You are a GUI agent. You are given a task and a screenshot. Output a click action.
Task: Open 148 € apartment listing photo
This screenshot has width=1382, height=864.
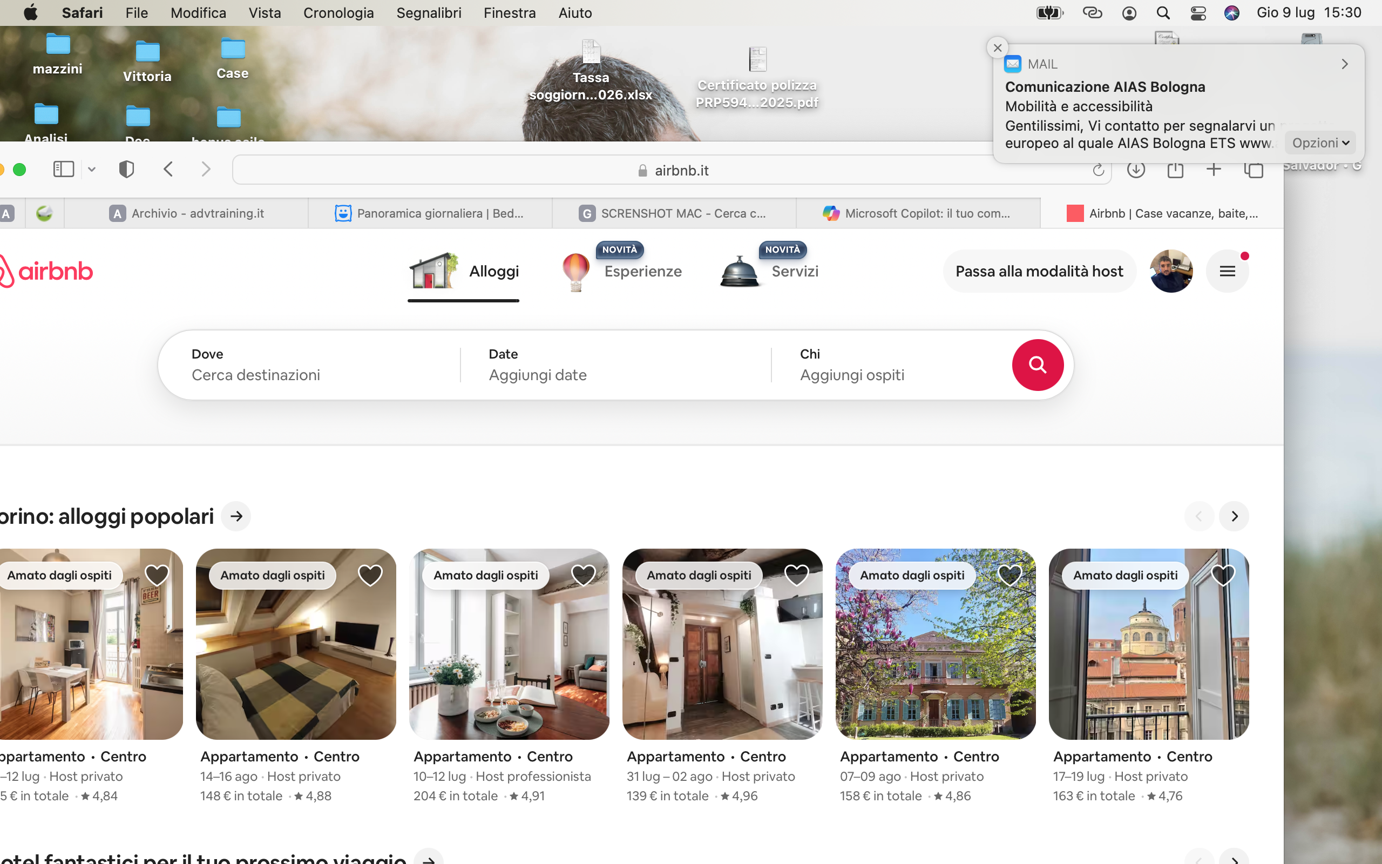pyautogui.click(x=296, y=644)
